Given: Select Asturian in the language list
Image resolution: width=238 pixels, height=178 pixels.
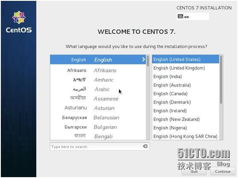Looking at the screenshot, I should [98, 108].
